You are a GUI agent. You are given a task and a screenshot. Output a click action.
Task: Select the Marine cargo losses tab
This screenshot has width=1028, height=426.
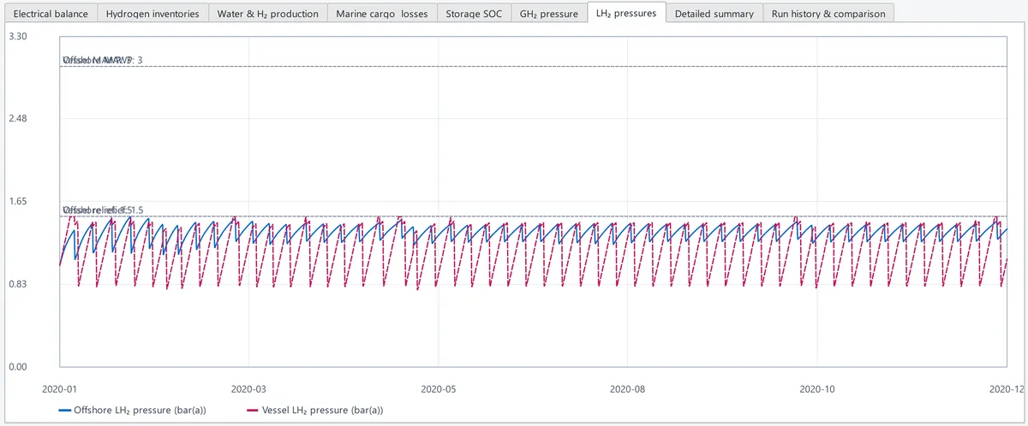click(382, 14)
